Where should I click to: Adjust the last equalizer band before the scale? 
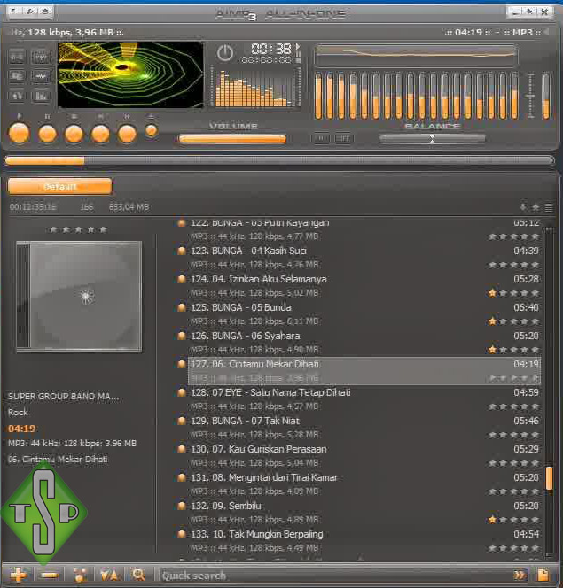514,96
